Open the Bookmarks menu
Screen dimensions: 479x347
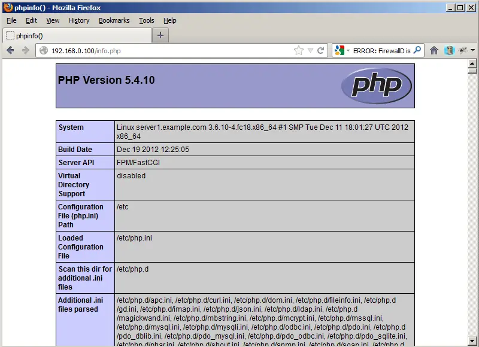pos(114,20)
